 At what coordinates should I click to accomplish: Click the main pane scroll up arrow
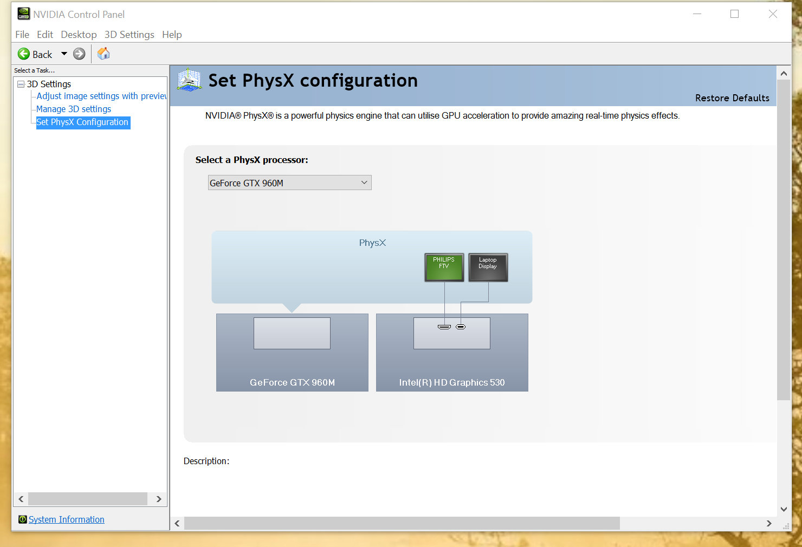click(784, 73)
